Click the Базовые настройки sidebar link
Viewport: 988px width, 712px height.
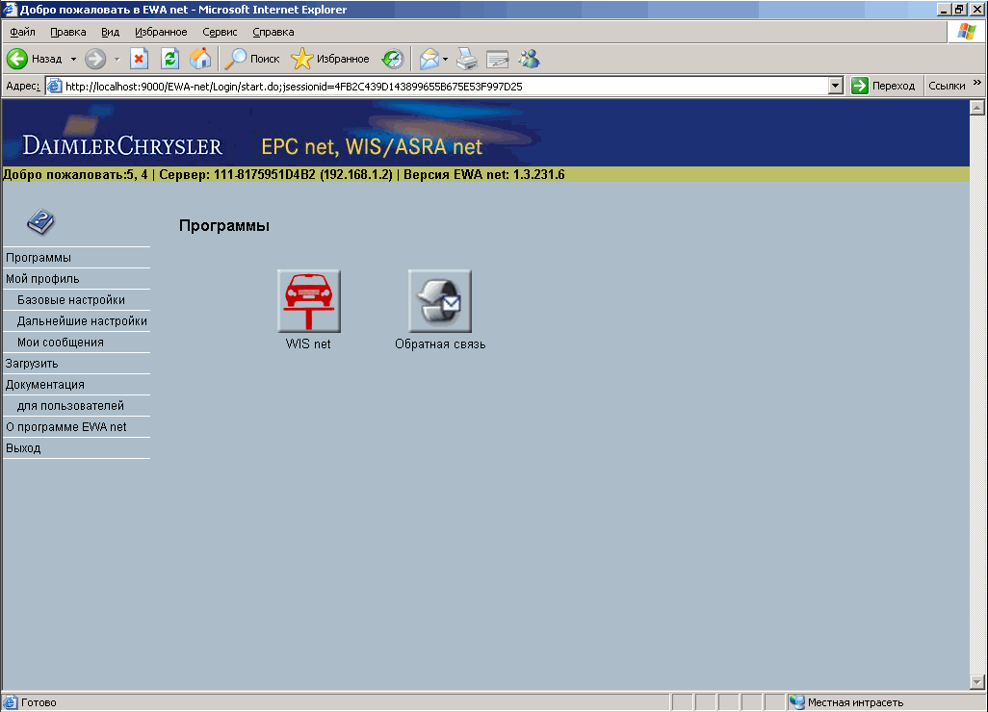71,300
